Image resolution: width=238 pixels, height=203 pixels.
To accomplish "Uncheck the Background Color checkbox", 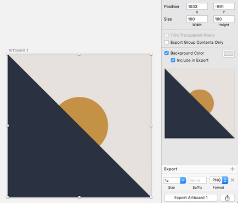I will point(166,53).
